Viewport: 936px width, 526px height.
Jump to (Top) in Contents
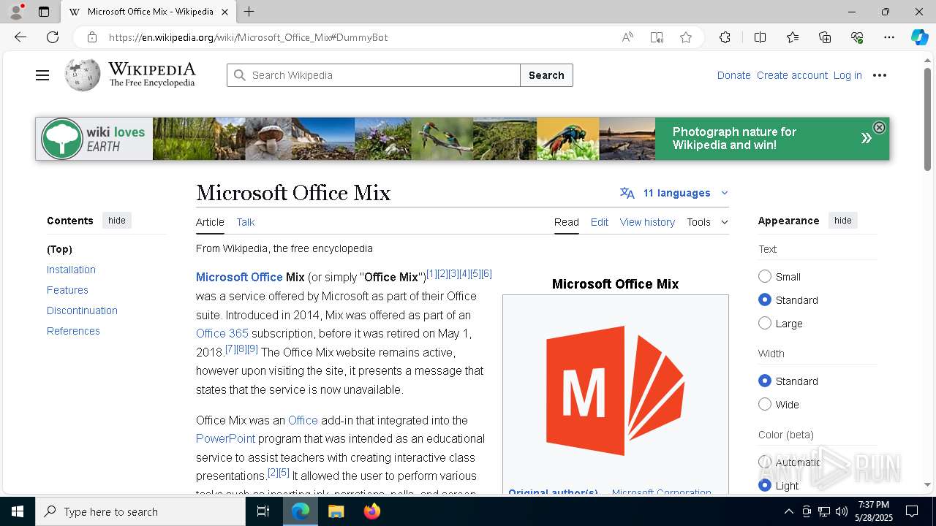click(x=59, y=249)
